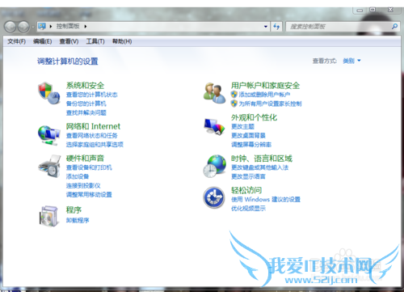Open the 时钟、语言和区域 heading
Viewport: 404px width, 292px height.
[x=262, y=159]
